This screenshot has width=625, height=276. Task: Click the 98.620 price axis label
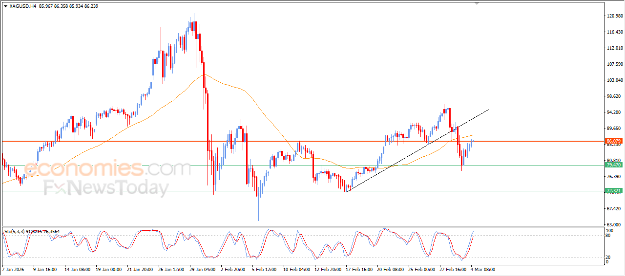click(x=615, y=96)
